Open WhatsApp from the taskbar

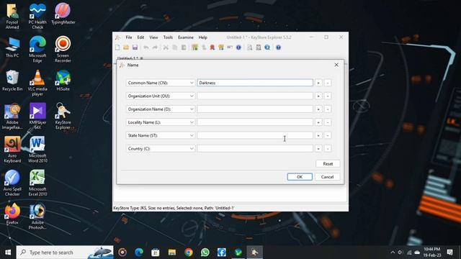(x=205, y=253)
